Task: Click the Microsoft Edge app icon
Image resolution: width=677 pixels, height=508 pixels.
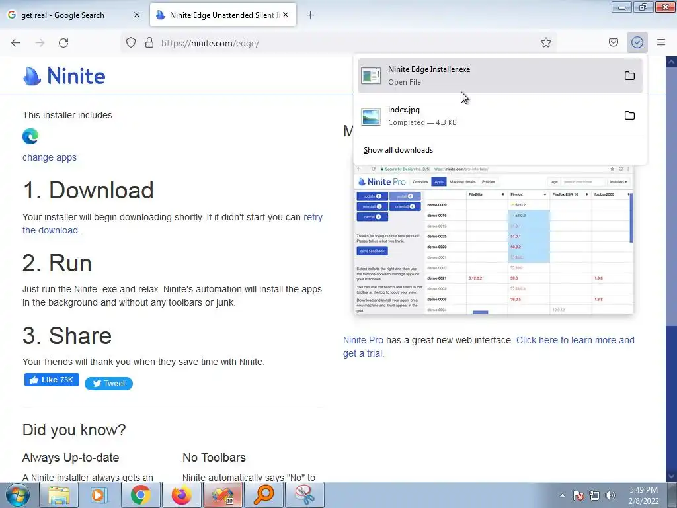Action: tap(30, 136)
